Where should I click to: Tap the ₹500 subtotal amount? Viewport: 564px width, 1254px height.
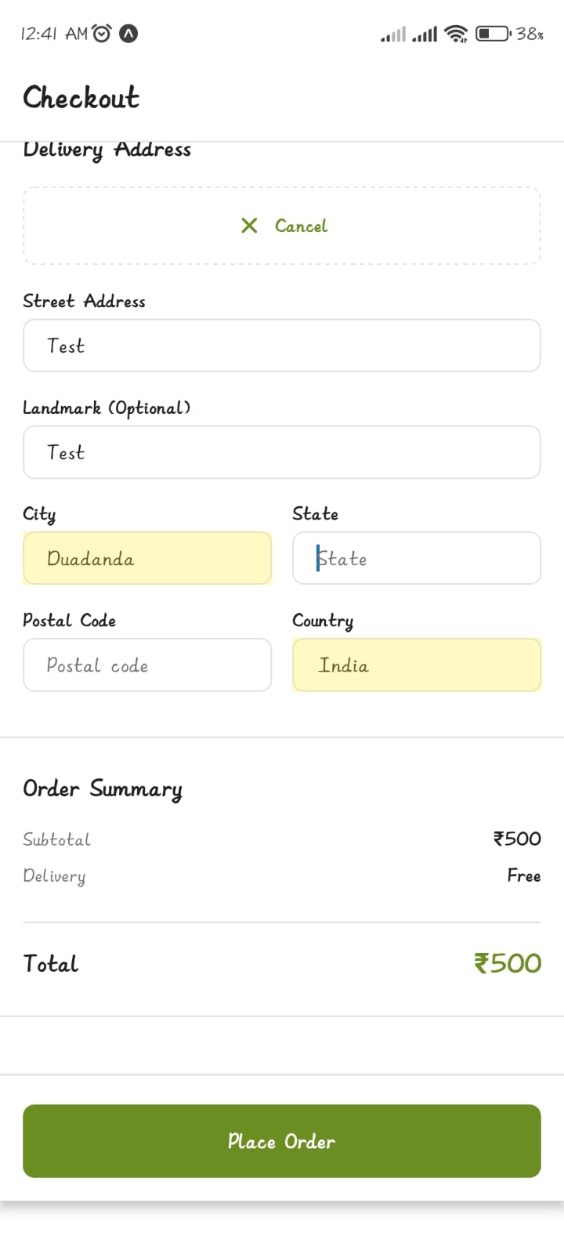[x=517, y=839]
